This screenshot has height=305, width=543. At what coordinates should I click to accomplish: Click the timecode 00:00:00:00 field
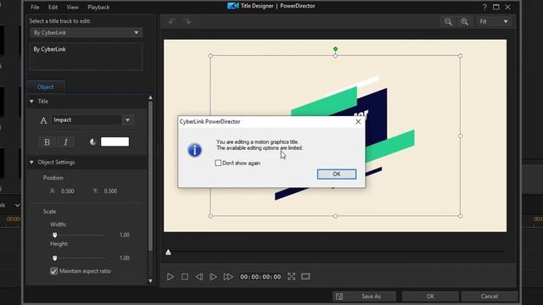260,277
